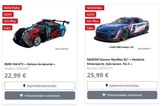This screenshot has width=162, height=106.
Task: Click Cars category tag on BMW card
Action: pos(7,28)
